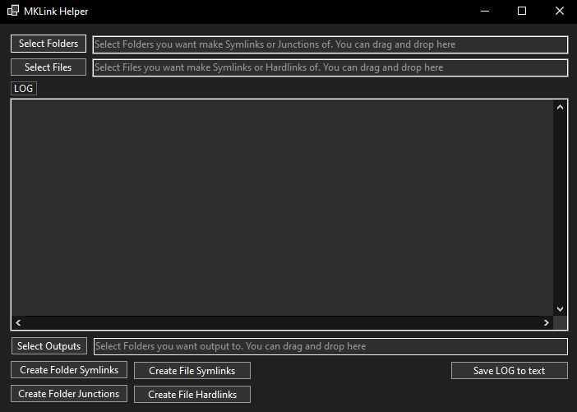Click inside the LOG text area
This screenshot has height=412, width=577.
click(x=282, y=207)
